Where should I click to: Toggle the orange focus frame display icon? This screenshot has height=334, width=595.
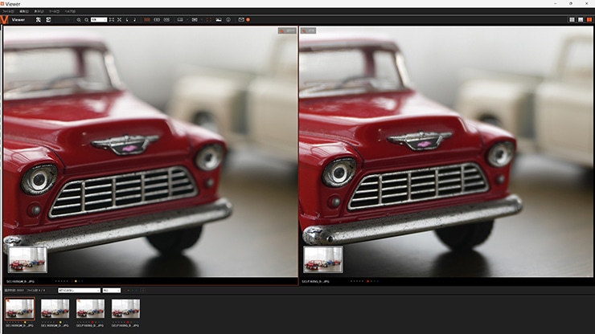(x=209, y=20)
